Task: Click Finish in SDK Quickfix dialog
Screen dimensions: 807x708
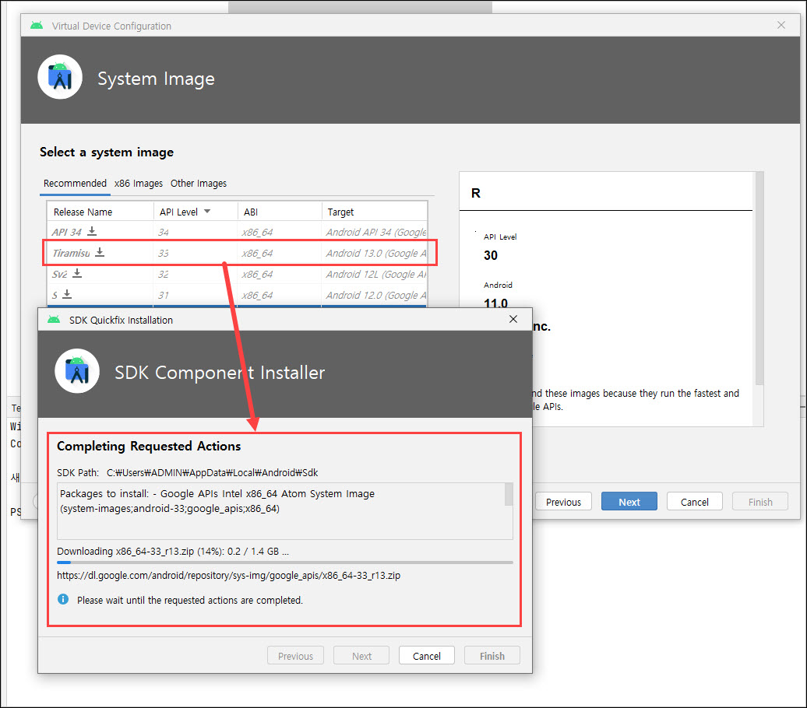Action: click(x=492, y=656)
